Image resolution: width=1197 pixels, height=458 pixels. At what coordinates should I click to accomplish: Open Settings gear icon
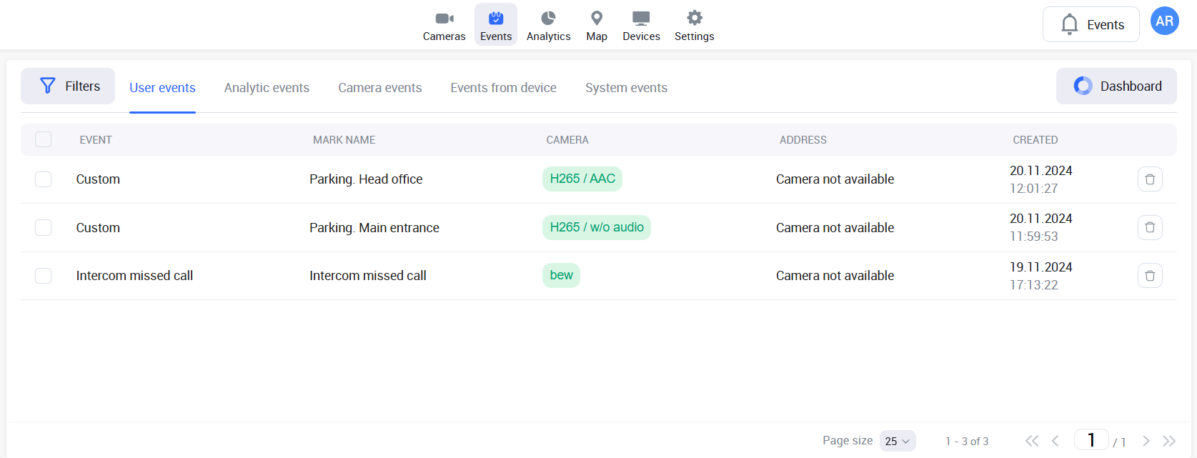pyautogui.click(x=694, y=19)
